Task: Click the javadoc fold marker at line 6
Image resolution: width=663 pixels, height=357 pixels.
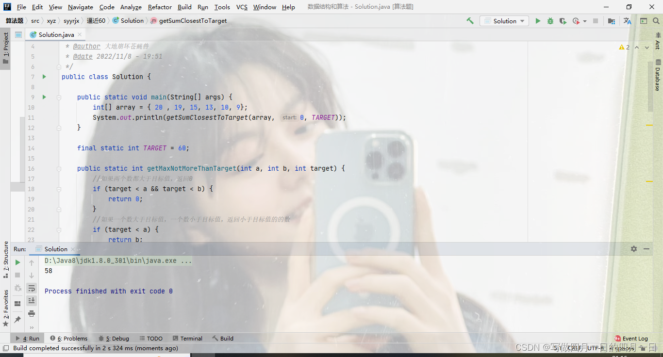Action: pyautogui.click(x=59, y=66)
